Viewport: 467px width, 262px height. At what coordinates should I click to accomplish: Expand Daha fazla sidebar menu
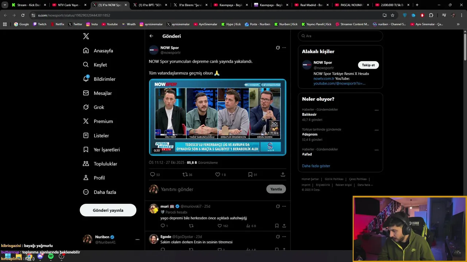99,192
